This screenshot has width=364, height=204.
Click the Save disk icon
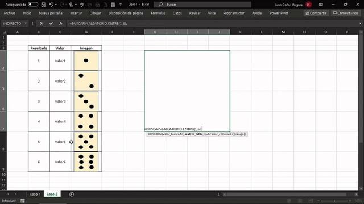pyautogui.click(x=43, y=5)
